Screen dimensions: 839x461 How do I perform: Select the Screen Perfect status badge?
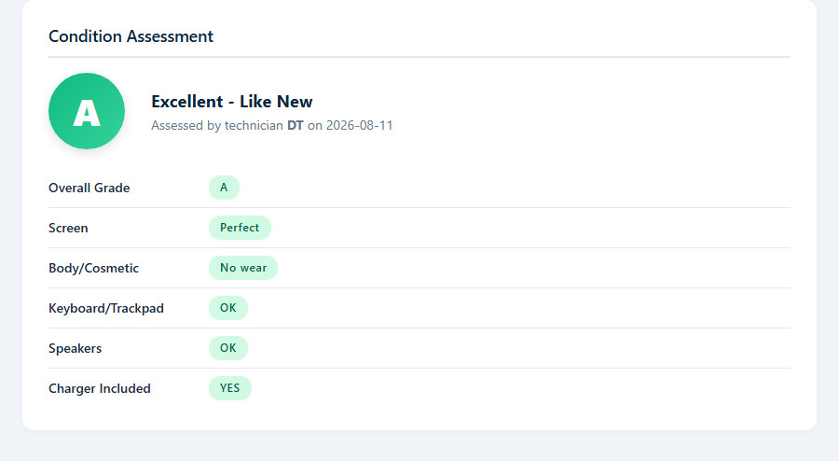tap(240, 228)
